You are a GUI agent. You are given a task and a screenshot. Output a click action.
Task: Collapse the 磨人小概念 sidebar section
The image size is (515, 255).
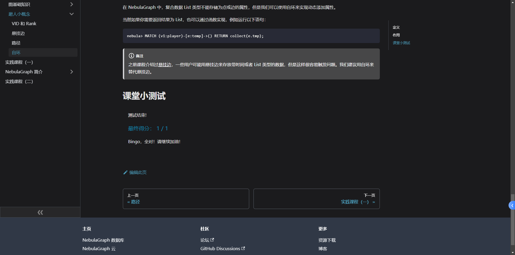(72, 14)
